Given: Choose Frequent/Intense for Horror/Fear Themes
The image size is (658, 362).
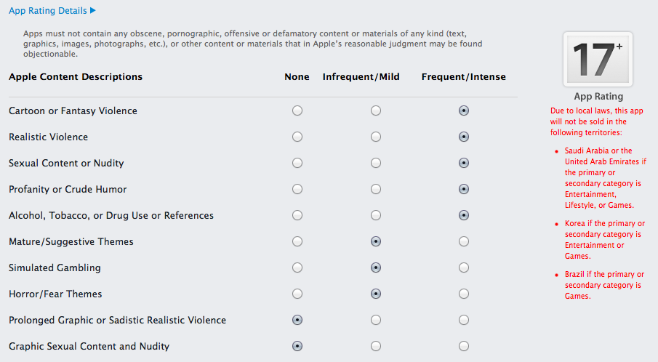Looking at the screenshot, I should point(464,294).
